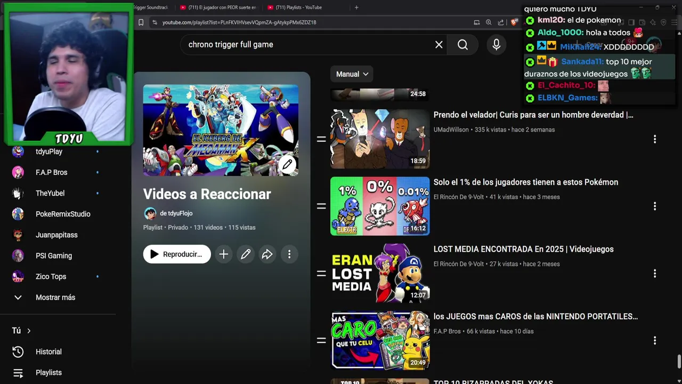Viewport: 682px width, 384px height.
Task: Click the edit playlist pencil icon
Action: pos(246,254)
